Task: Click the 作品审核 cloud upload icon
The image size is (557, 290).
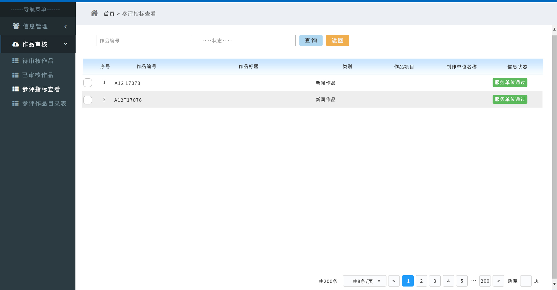Action: click(16, 44)
